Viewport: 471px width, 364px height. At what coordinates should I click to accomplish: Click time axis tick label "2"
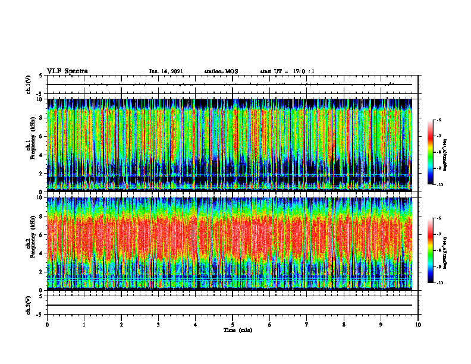[x=121, y=325]
